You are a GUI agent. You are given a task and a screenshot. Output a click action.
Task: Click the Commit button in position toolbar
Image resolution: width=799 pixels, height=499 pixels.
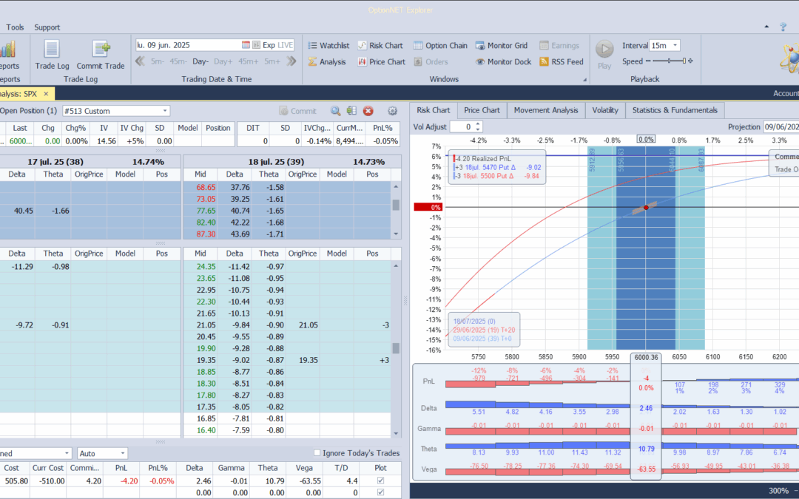pyautogui.click(x=297, y=110)
